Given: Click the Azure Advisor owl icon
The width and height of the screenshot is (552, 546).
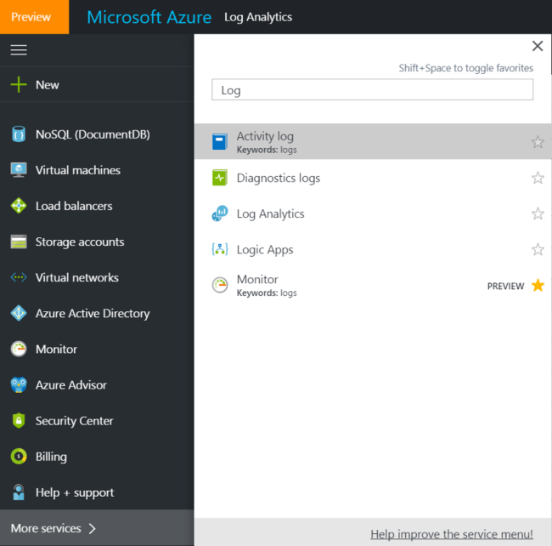Looking at the screenshot, I should 19,385.
